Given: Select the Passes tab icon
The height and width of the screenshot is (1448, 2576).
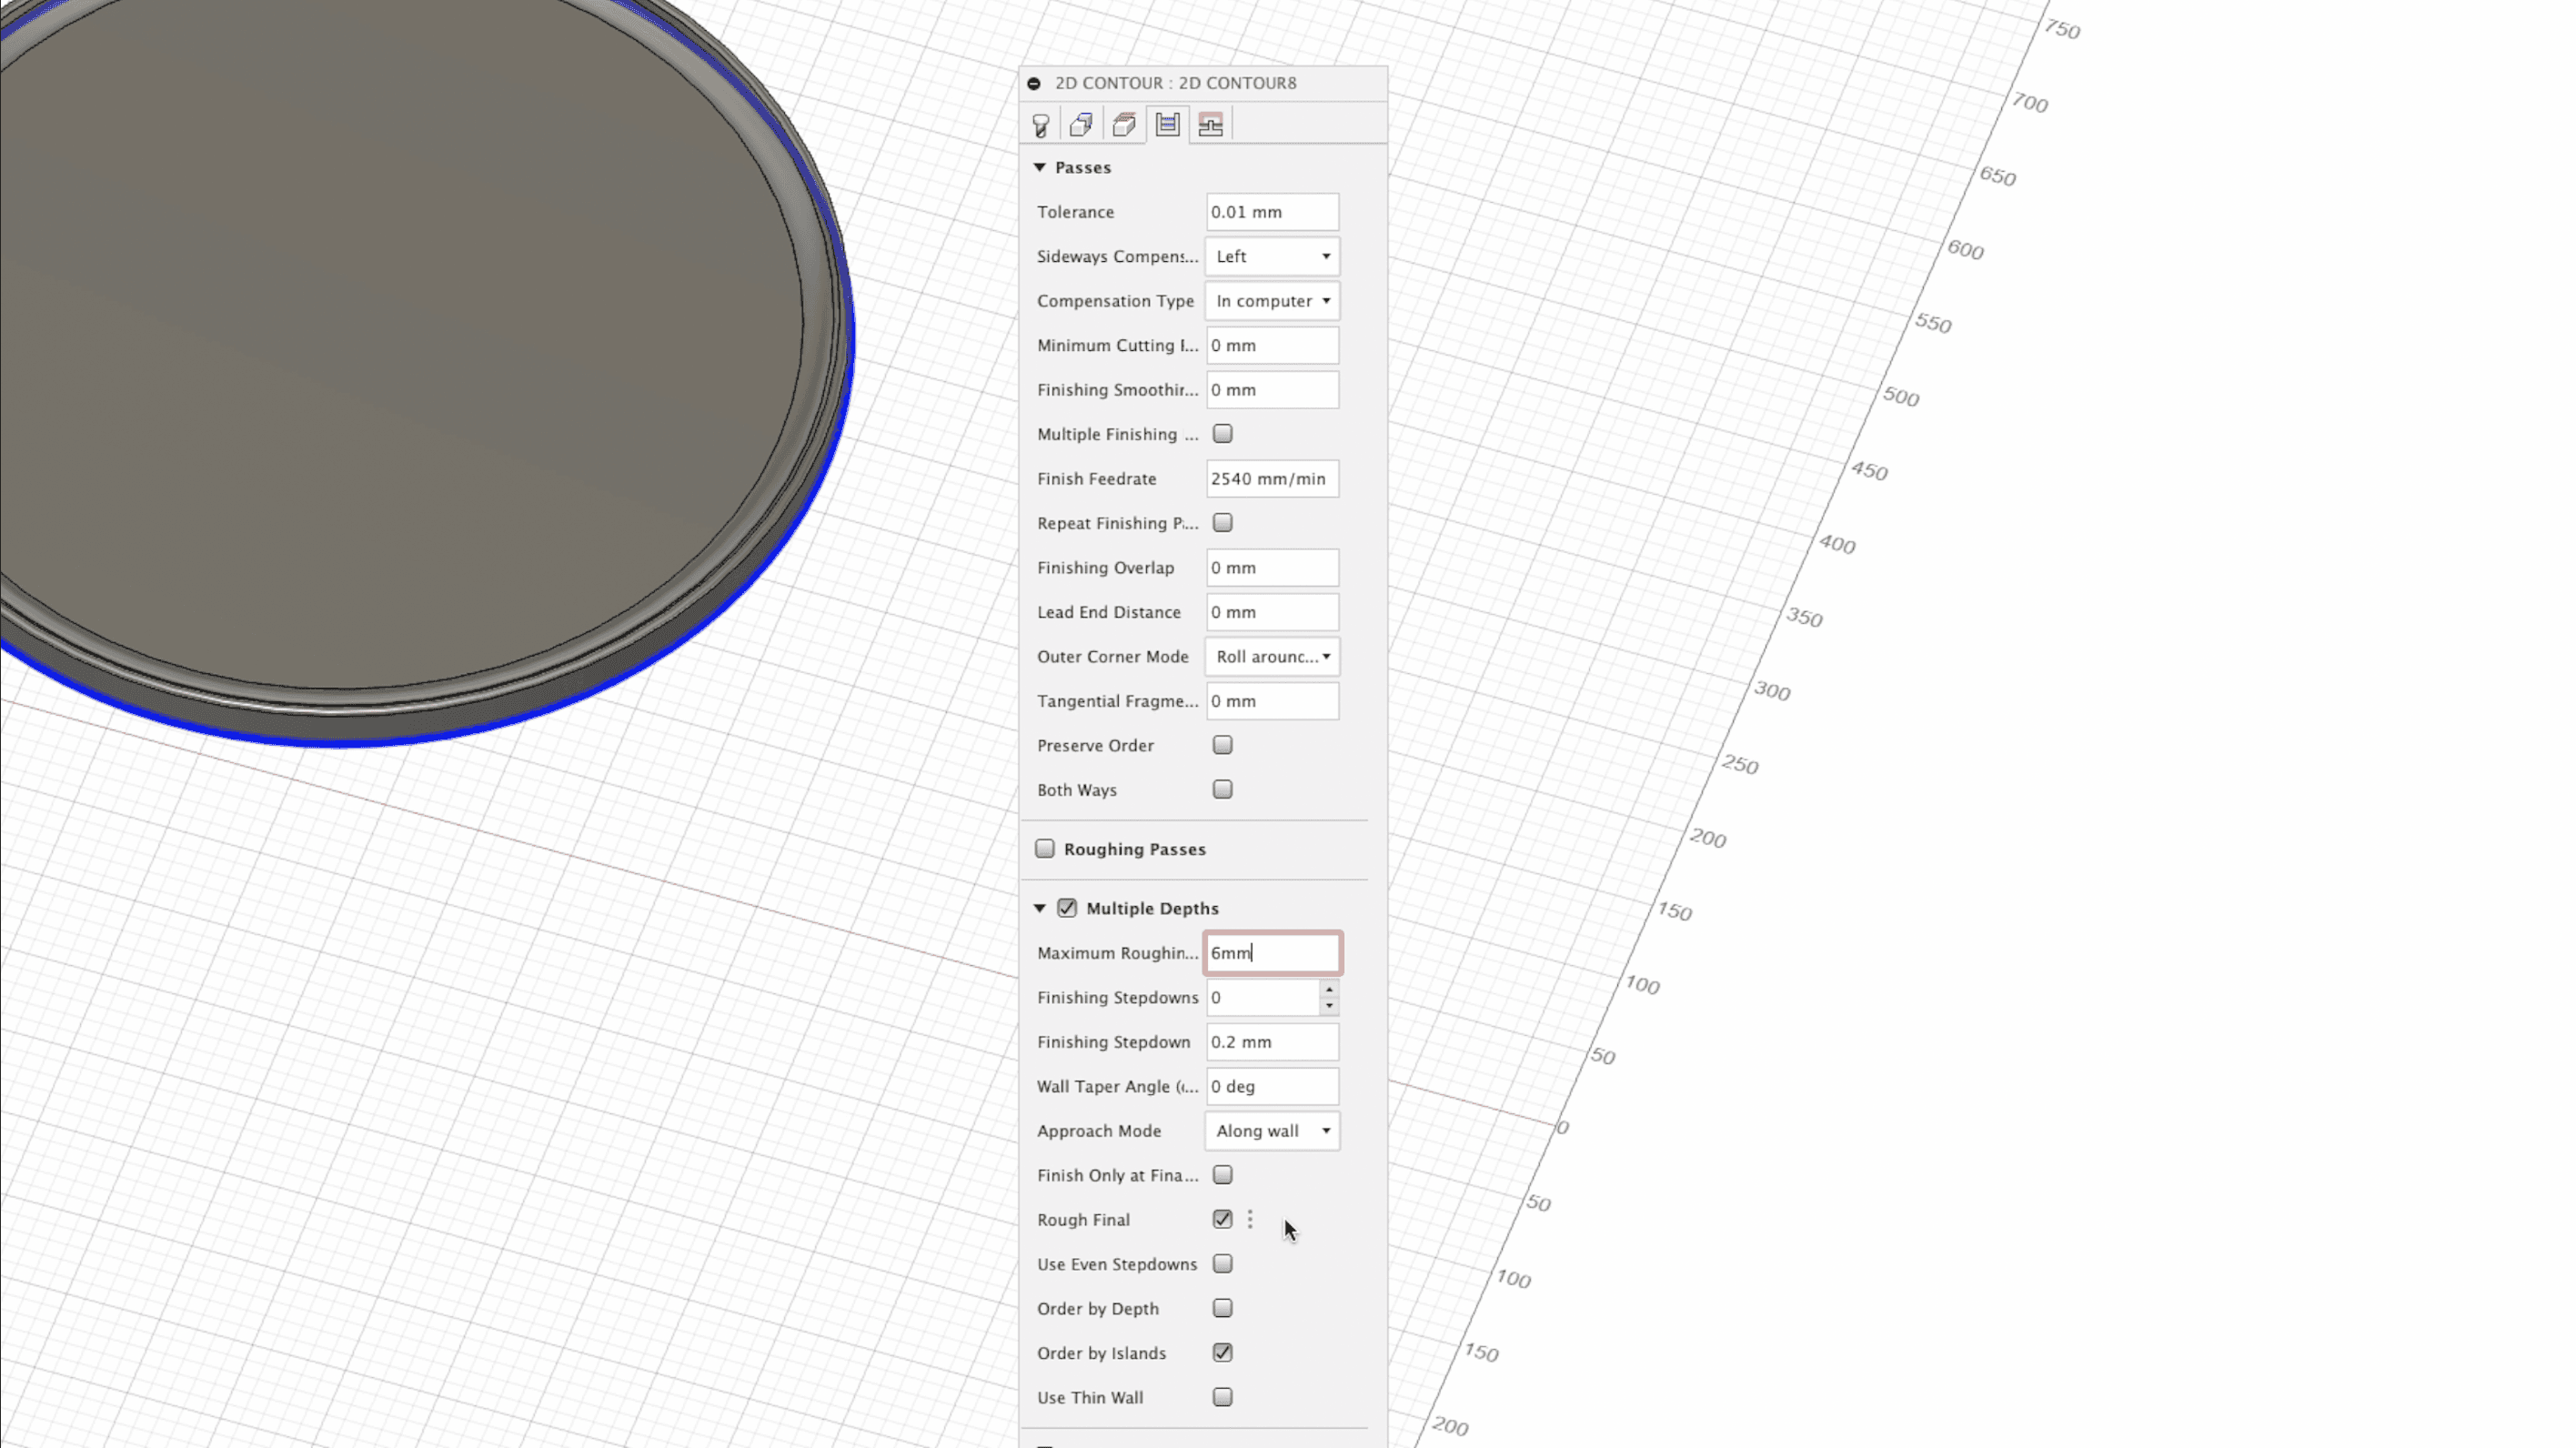Looking at the screenshot, I should (1167, 125).
